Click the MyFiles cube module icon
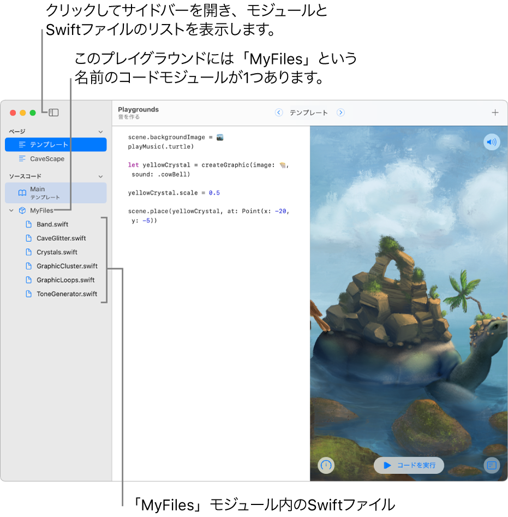Image resolution: width=508 pixels, height=517 pixels. 22,210
